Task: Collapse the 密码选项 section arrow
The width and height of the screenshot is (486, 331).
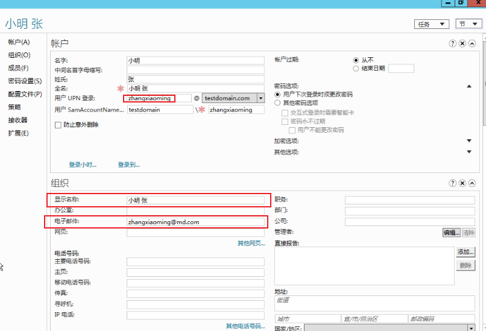Action: (x=469, y=86)
